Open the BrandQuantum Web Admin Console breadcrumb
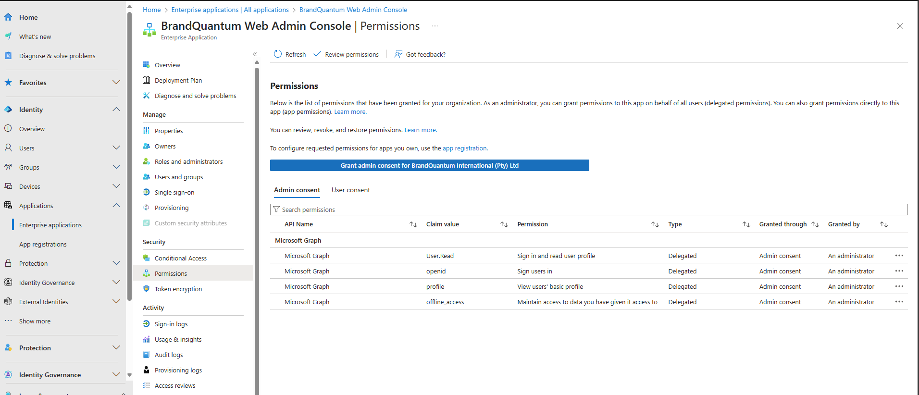 pos(353,10)
